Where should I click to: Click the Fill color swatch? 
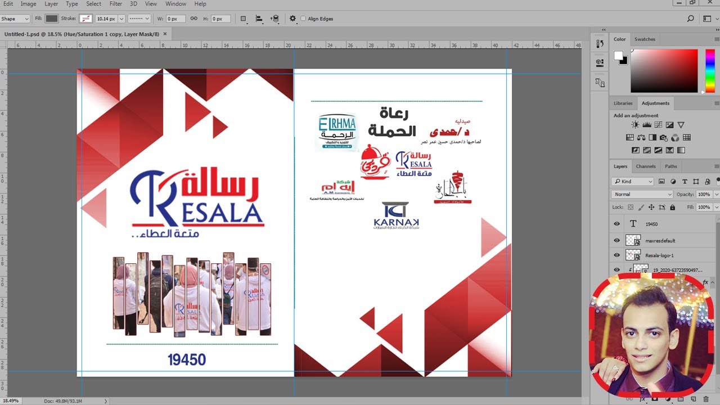[52, 19]
